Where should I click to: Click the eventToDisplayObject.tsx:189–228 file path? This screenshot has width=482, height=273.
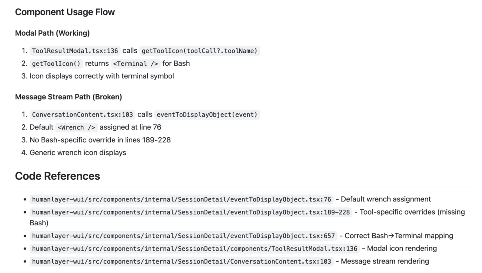point(191,212)
